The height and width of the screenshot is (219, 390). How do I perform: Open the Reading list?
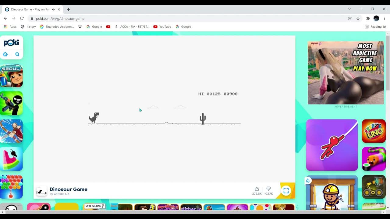(x=375, y=27)
